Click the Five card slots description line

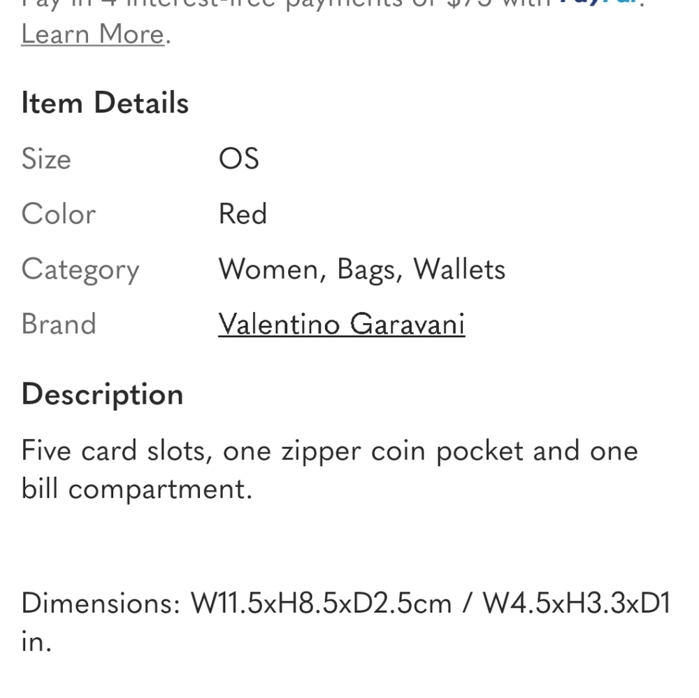(330, 451)
